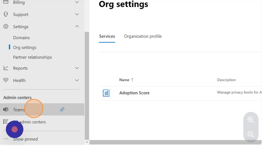The width and height of the screenshot is (267, 149).
Task: Click the Settings gear icon
Action: coord(6,26)
